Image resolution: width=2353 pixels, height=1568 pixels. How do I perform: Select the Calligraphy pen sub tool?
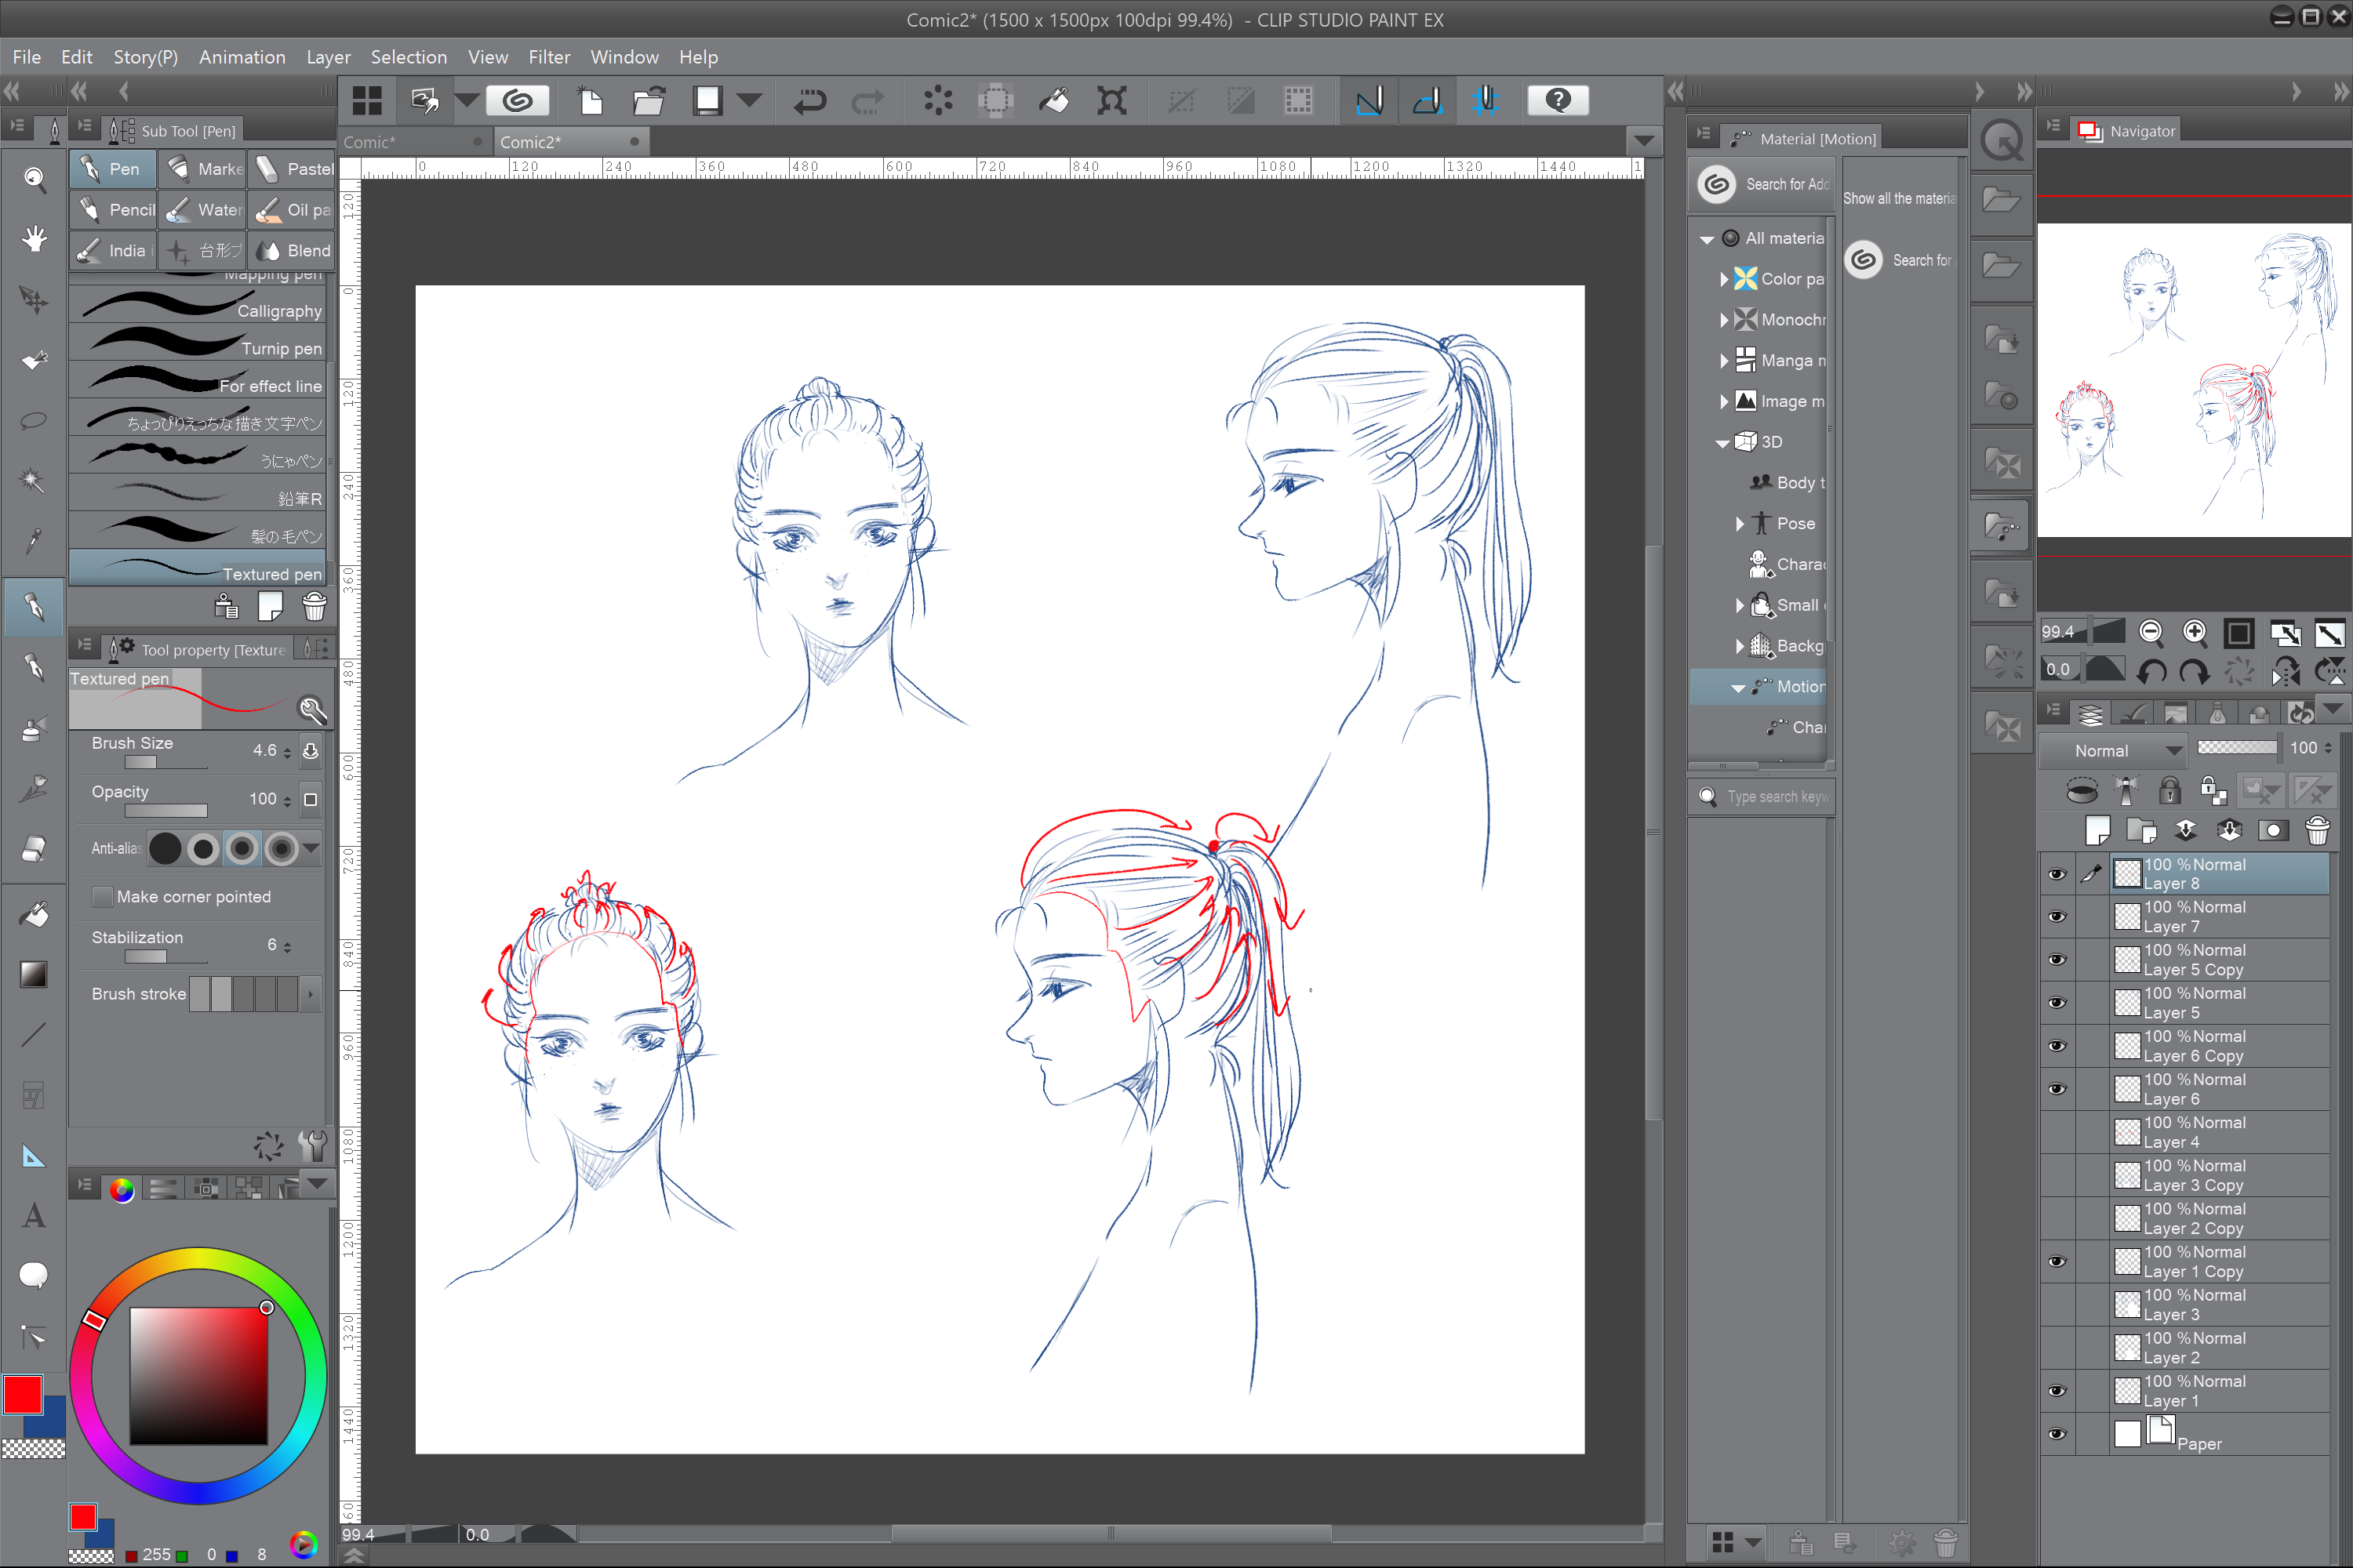[x=200, y=310]
